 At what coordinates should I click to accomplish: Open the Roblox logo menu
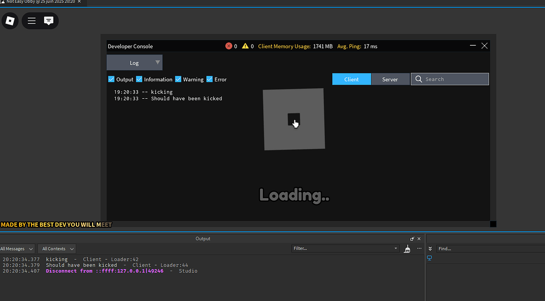point(10,21)
